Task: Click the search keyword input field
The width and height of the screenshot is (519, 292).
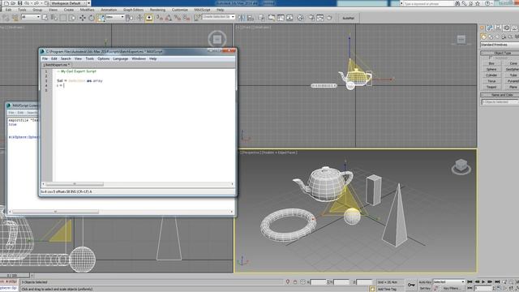Action: pos(427,3)
